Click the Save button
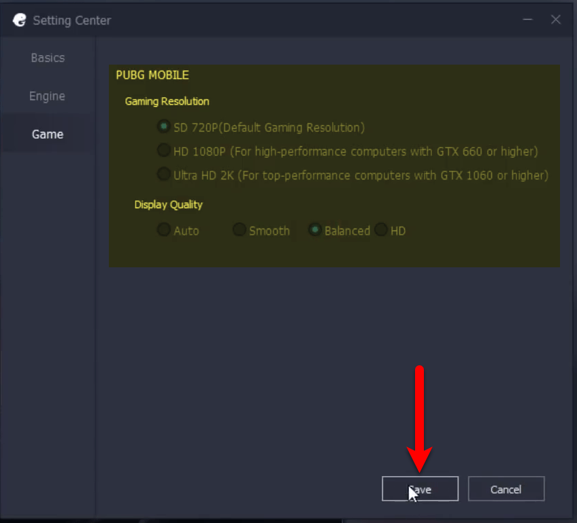The image size is (577, 523). 421,489
